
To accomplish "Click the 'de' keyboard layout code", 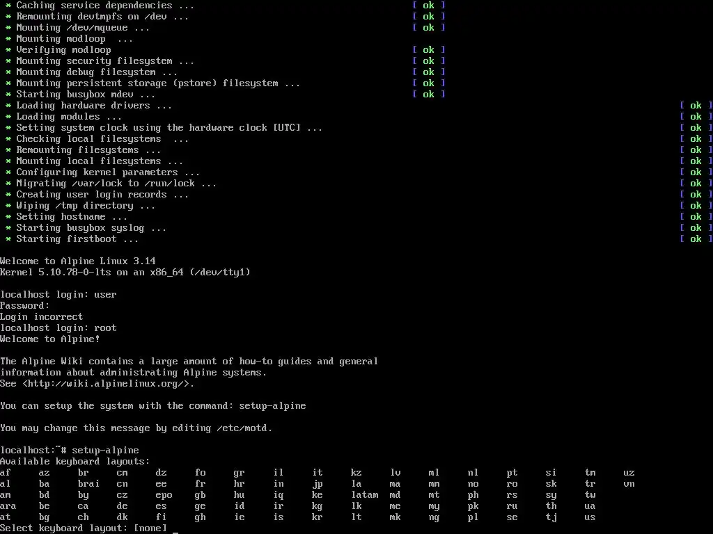I will click(x=123, y=506).
